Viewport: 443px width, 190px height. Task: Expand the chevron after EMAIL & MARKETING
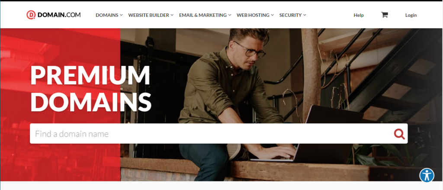point(230,15)
